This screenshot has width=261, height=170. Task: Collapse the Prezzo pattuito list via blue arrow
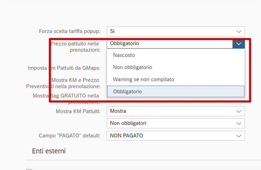click(x=239, y=44)
